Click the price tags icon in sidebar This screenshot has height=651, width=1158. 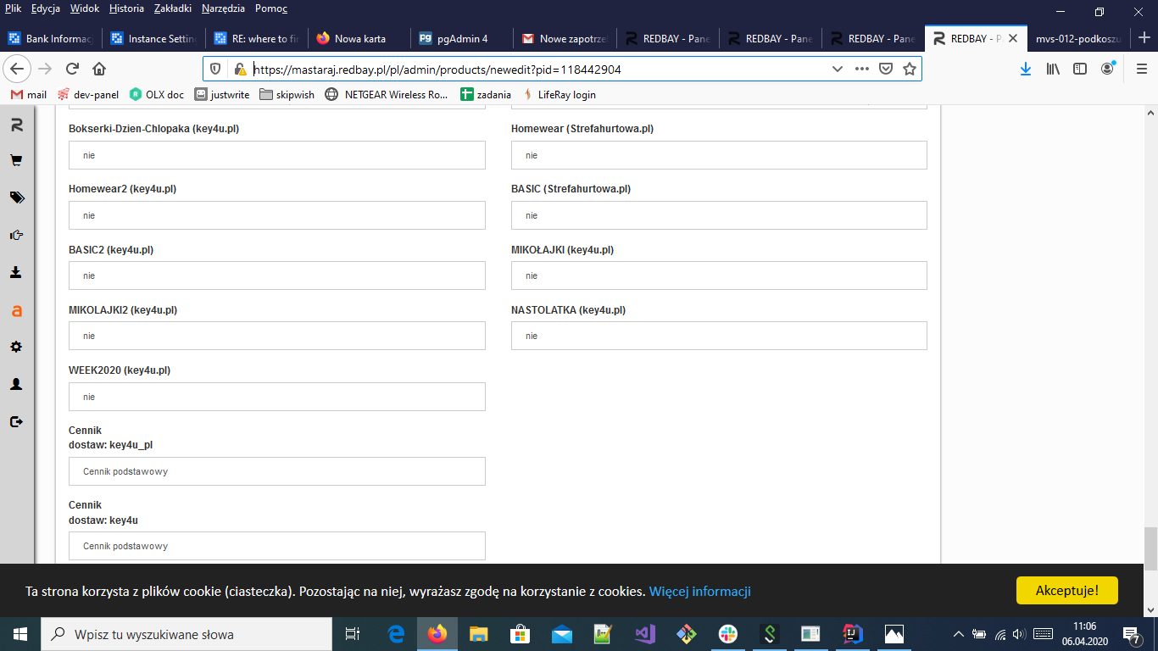click(x=16, y=198)
